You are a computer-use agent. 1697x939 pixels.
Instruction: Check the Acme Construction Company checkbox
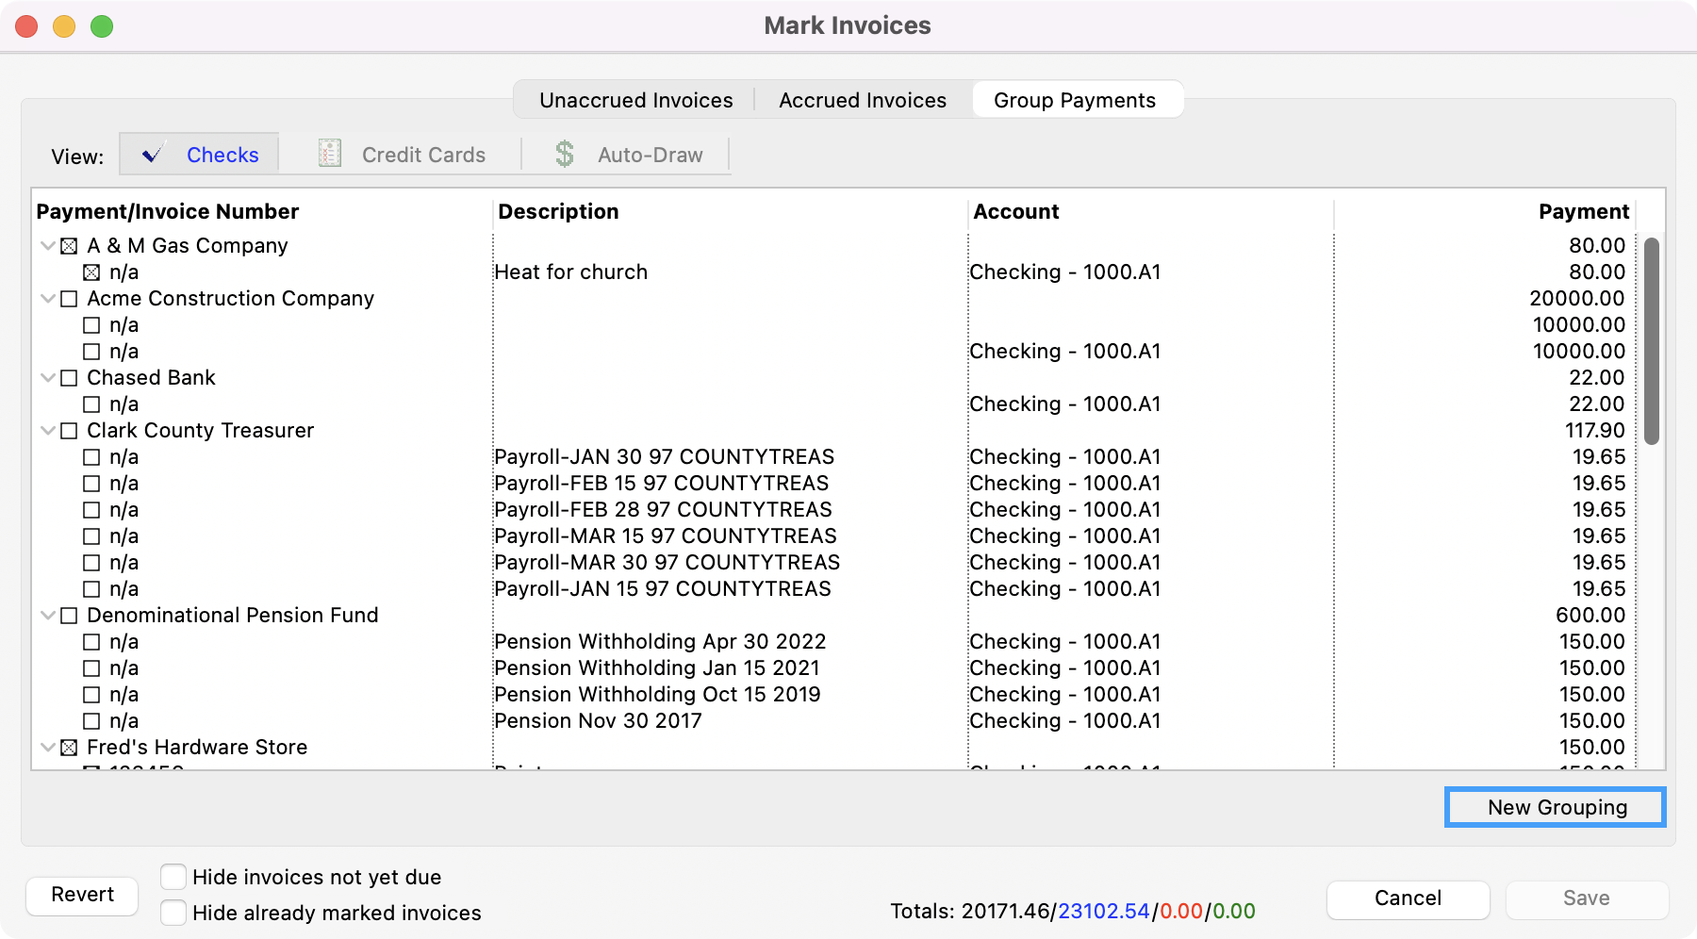(x=69, y=299)
